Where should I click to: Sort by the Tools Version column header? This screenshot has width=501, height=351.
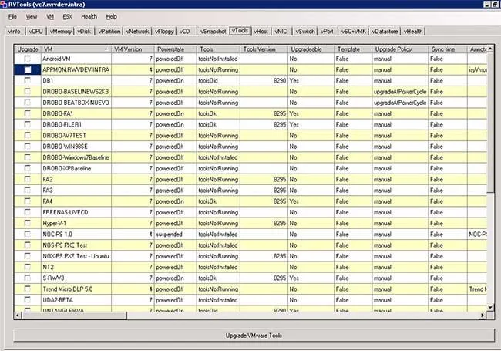[x=264, y=49]
